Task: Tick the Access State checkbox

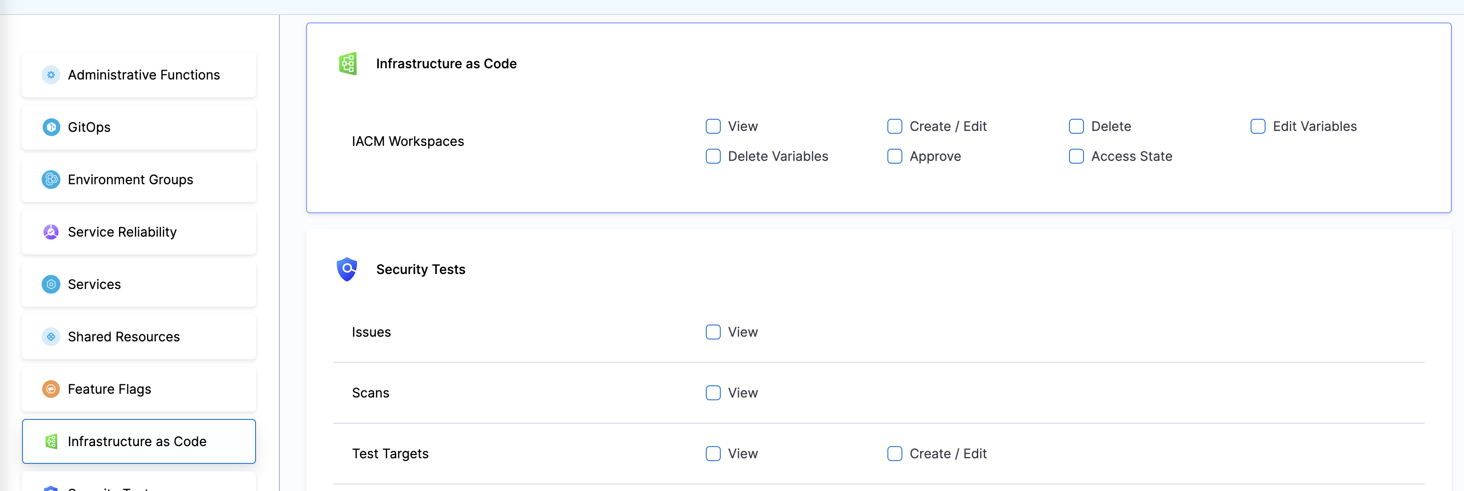Action: 1076,156
